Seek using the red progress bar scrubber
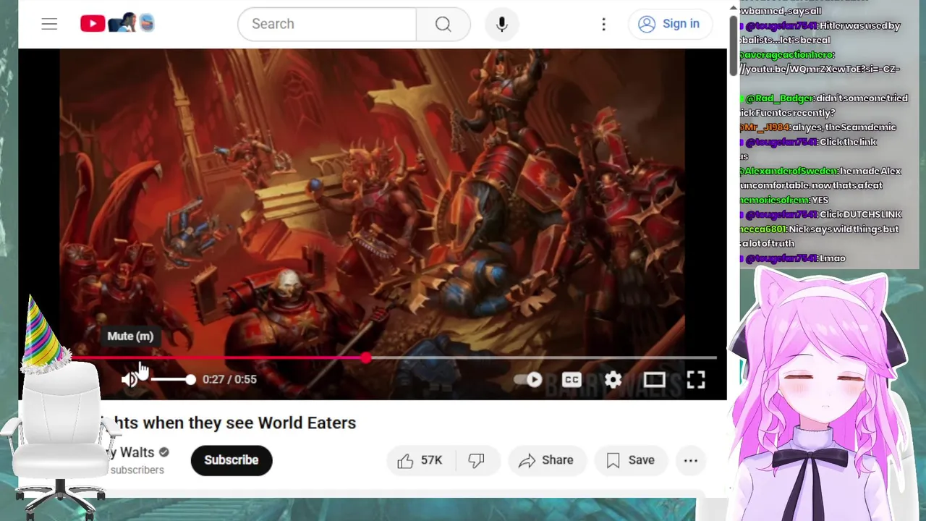Image resolution: width=926 pixels, height=521 pixels. (366, 357)
